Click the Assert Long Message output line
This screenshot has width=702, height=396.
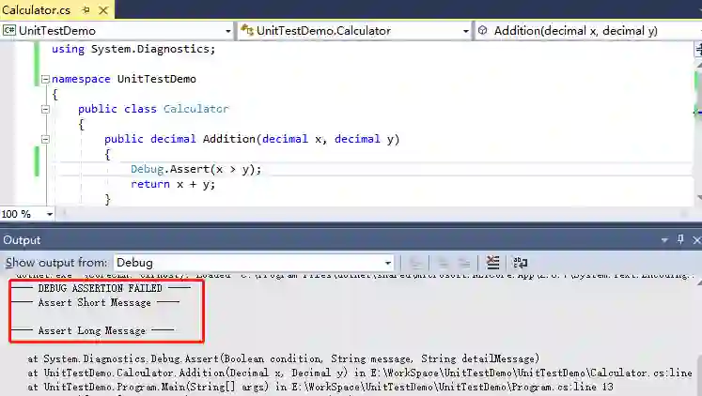pos(92,330)
